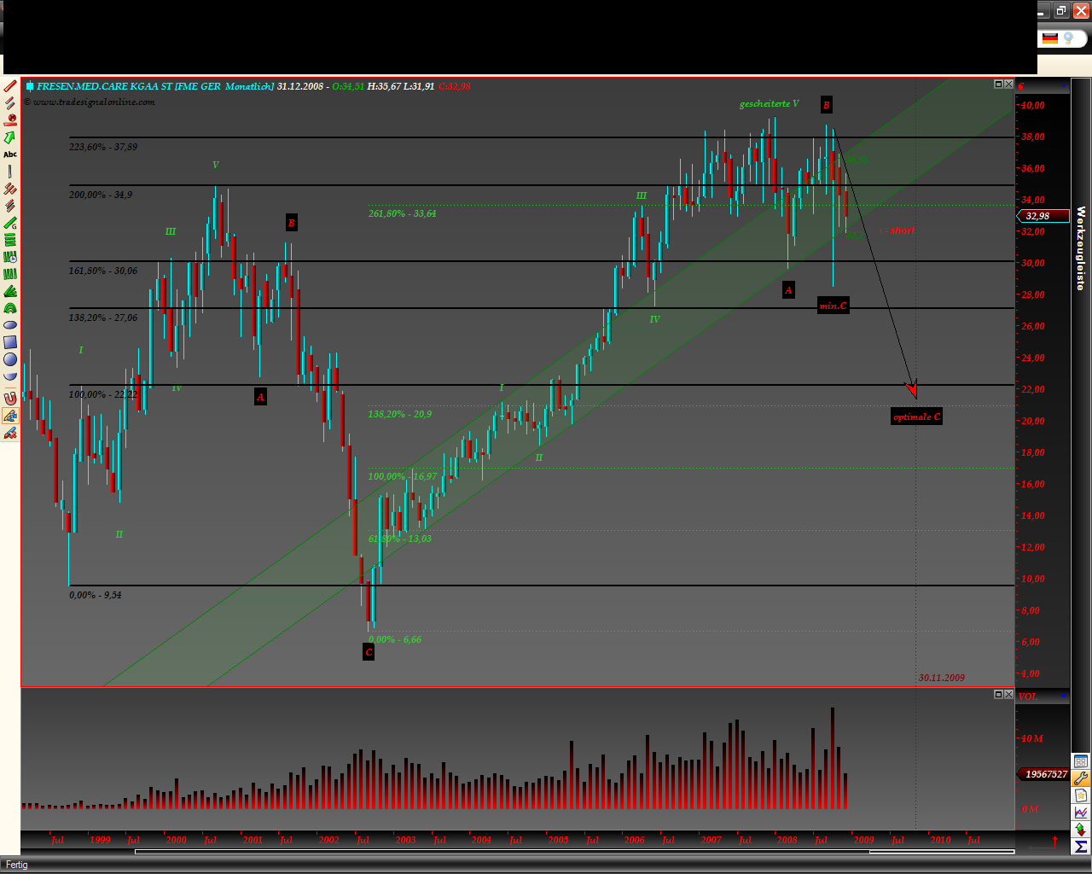Open the Sigma functions panel icon
Image resolution: width=1092 pixels, height=874 pixels.
point(1081,847)
